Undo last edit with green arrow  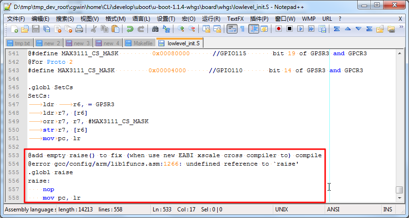[130, 29]
